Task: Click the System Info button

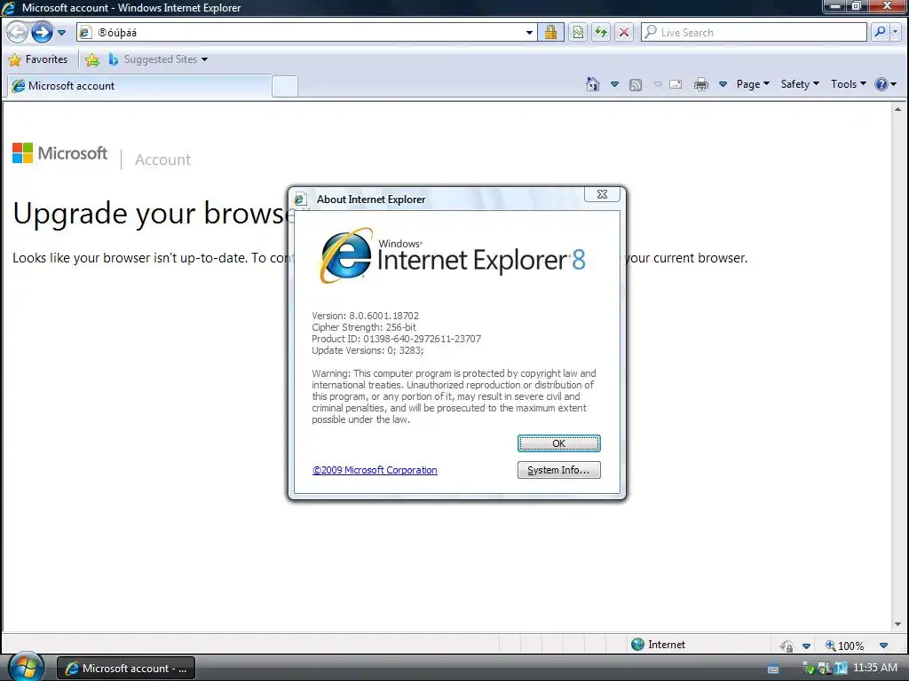Action: pos(559,470)
